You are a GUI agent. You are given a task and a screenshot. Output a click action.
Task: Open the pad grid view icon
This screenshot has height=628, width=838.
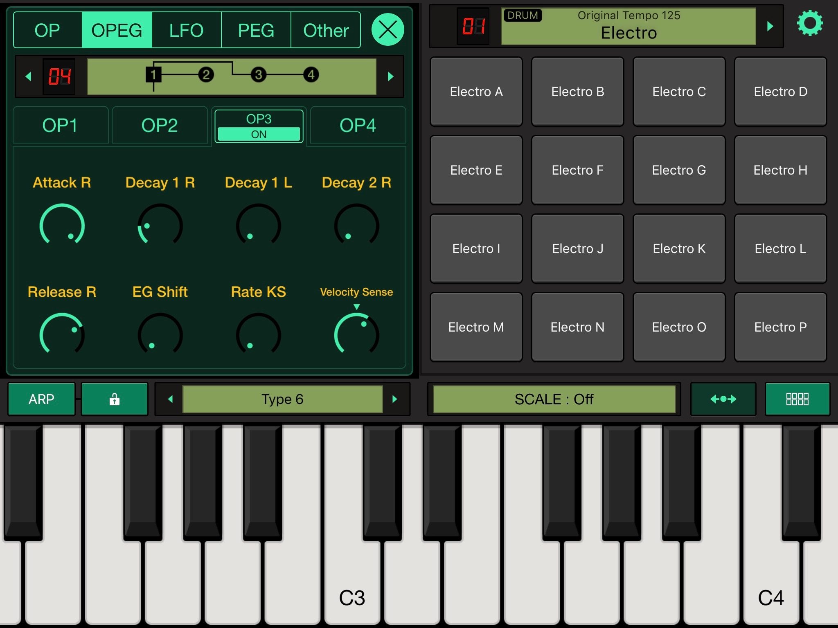[x=796, y=399]
